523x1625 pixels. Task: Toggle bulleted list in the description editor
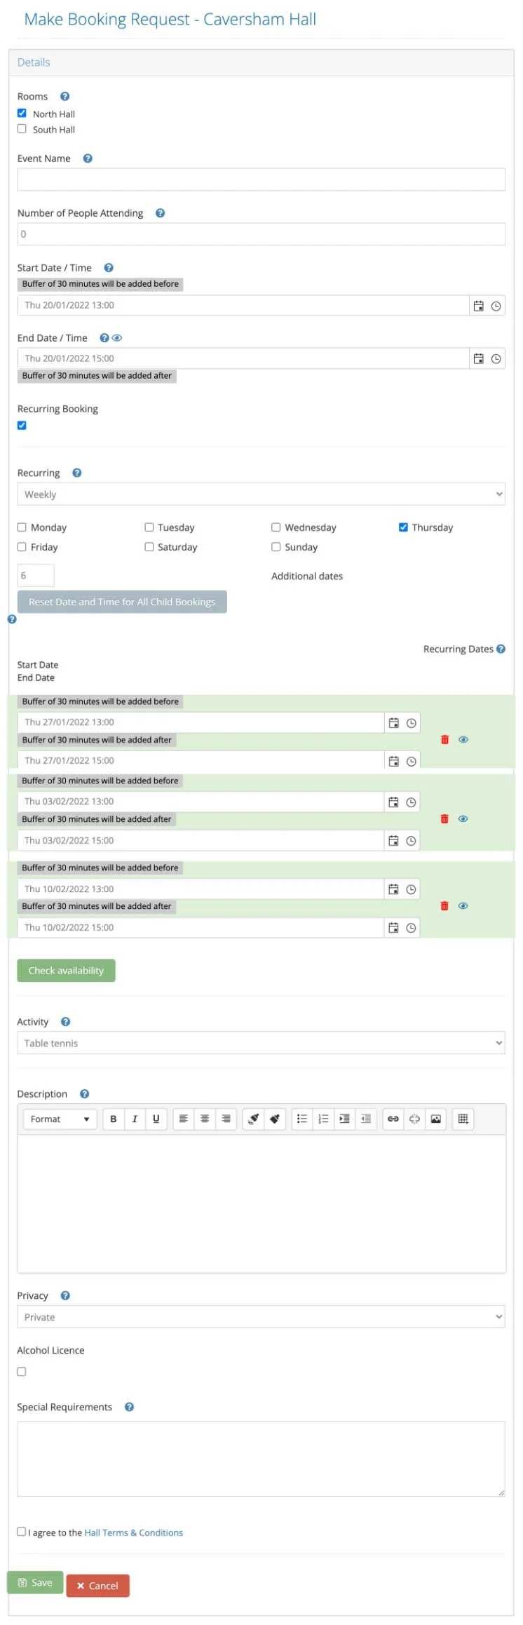tap(302, 1119)
